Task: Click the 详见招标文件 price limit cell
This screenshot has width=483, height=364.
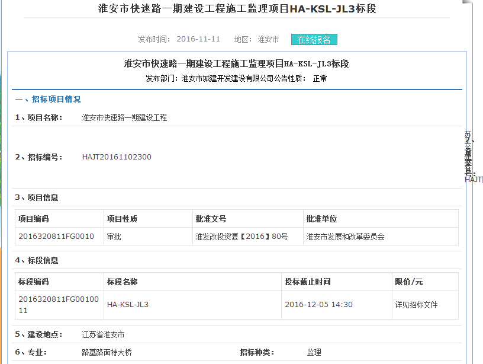Action: click(x=416, y=305)
